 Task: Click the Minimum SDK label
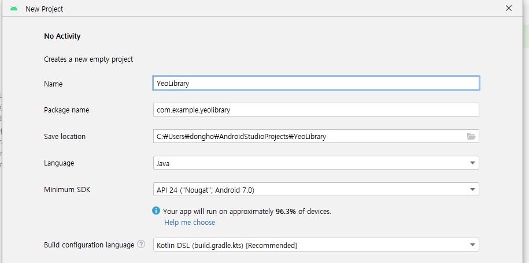pos(67,190)
